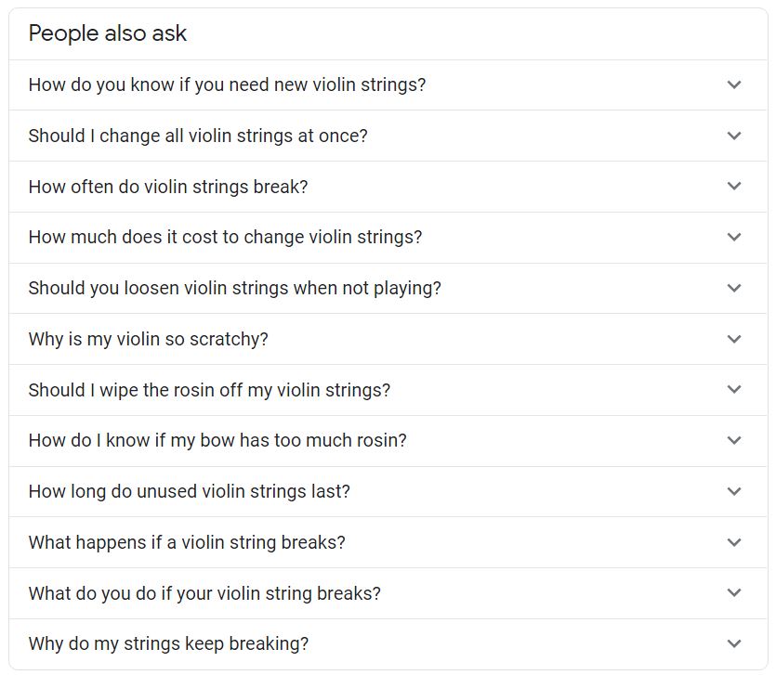Click 'Why is my violin so scratchy?' question text

148,339
